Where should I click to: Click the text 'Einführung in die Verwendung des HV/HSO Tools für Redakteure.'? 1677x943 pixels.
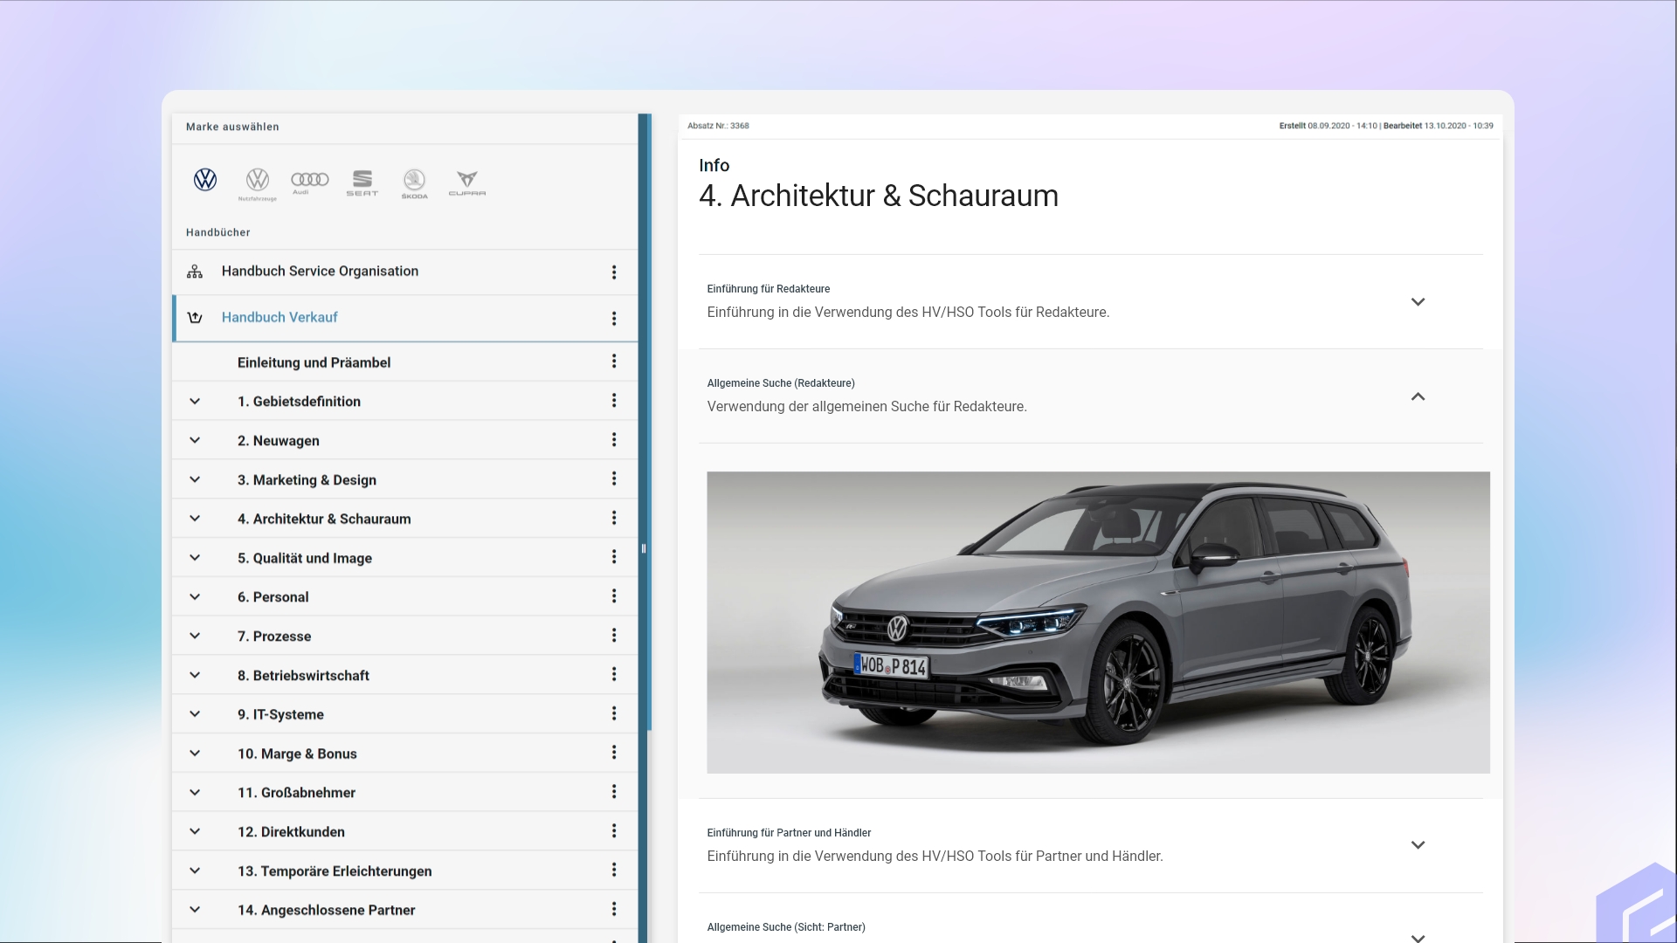coord(908,313)
